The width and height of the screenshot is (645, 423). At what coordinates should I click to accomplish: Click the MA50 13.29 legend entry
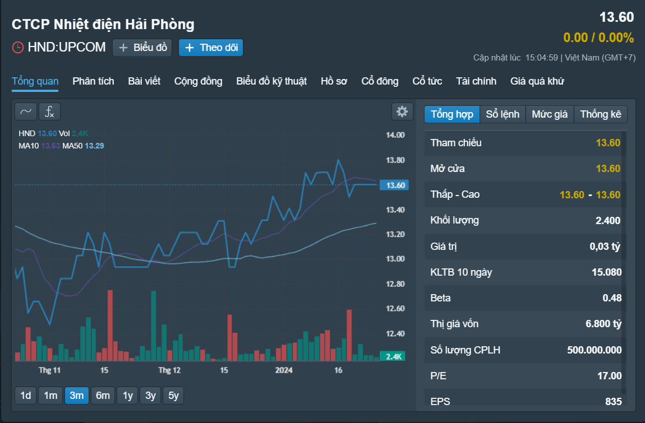(83, 146)
